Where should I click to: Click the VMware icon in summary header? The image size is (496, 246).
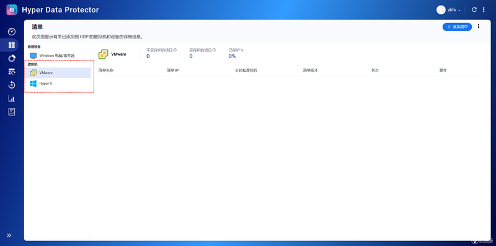tap(104, 54)
